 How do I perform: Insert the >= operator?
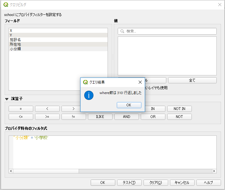pos(47,117)
